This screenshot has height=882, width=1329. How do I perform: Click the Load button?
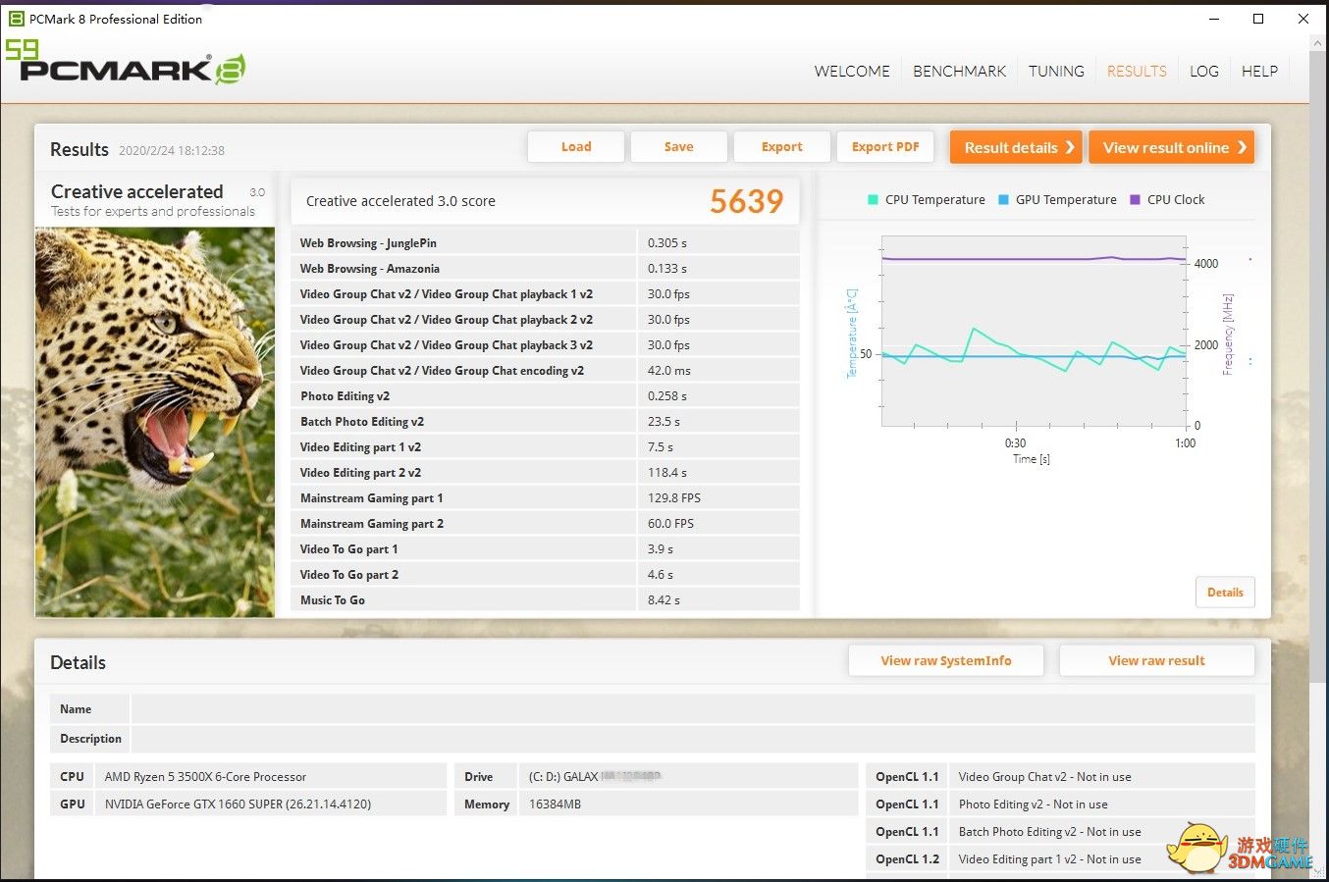[x=576, y=146]
